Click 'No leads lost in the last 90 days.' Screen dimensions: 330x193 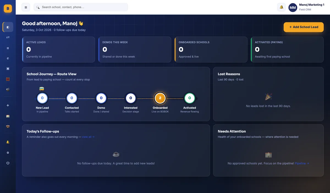(268, 106)
